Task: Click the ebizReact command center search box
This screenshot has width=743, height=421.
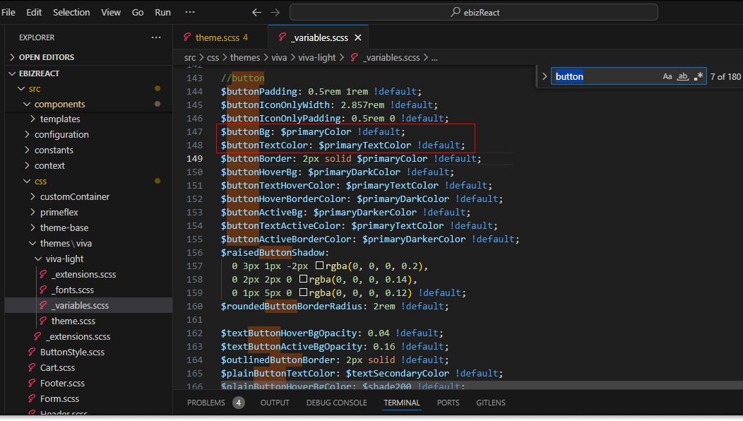Action: 474,12
